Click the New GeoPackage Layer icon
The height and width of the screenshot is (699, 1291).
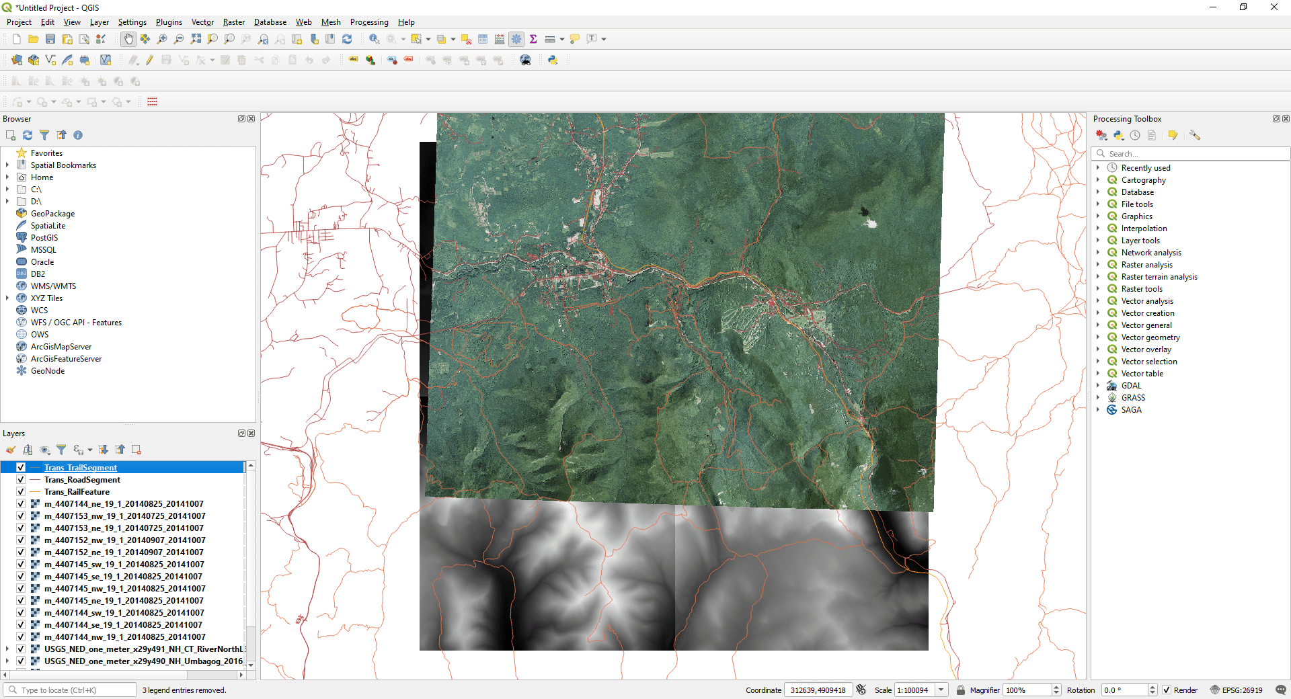pos(33,60)
